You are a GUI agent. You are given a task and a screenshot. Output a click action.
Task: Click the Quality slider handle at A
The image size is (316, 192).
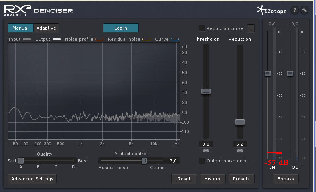21,161
